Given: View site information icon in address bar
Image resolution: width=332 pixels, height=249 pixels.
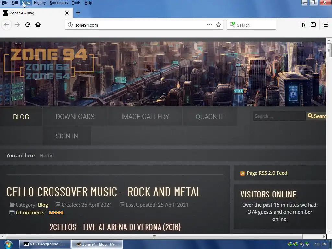Looking at the screenshot, I should (x=70, y=25).
